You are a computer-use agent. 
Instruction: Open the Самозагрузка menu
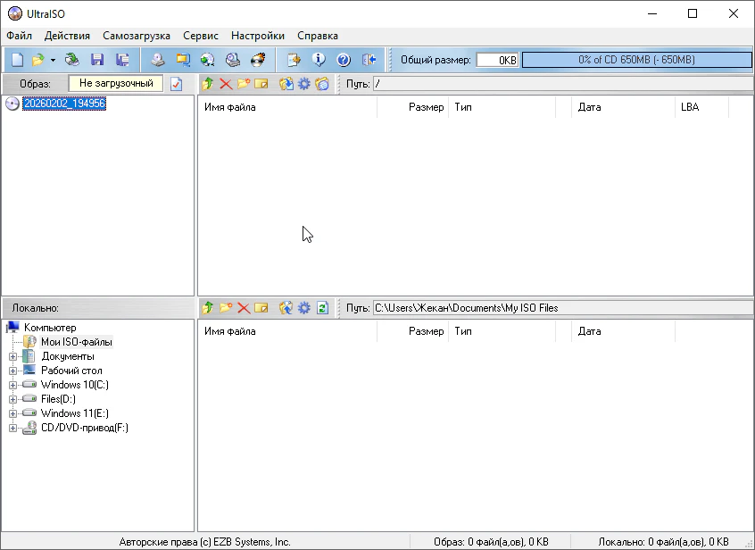point(136,36)
